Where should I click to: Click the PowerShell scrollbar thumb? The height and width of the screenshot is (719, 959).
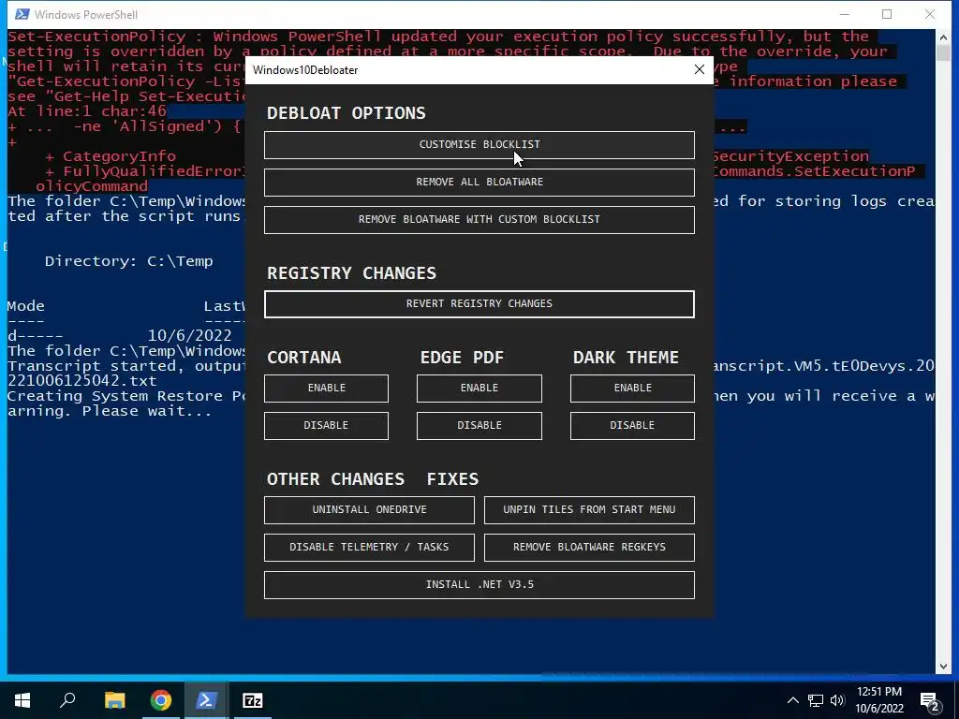(943, 53)
